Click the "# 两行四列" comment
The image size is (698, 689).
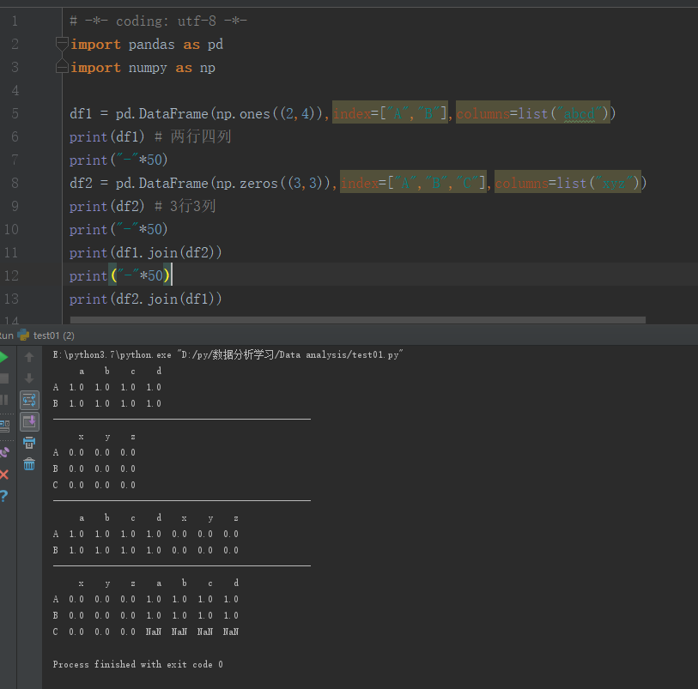tap(193, 136)
